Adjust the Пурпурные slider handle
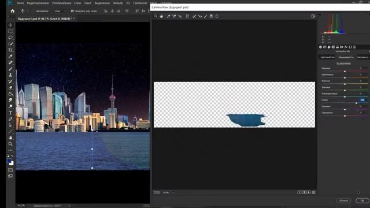The width and height of the screenshot is (370, 208). (x=345, y=116)
